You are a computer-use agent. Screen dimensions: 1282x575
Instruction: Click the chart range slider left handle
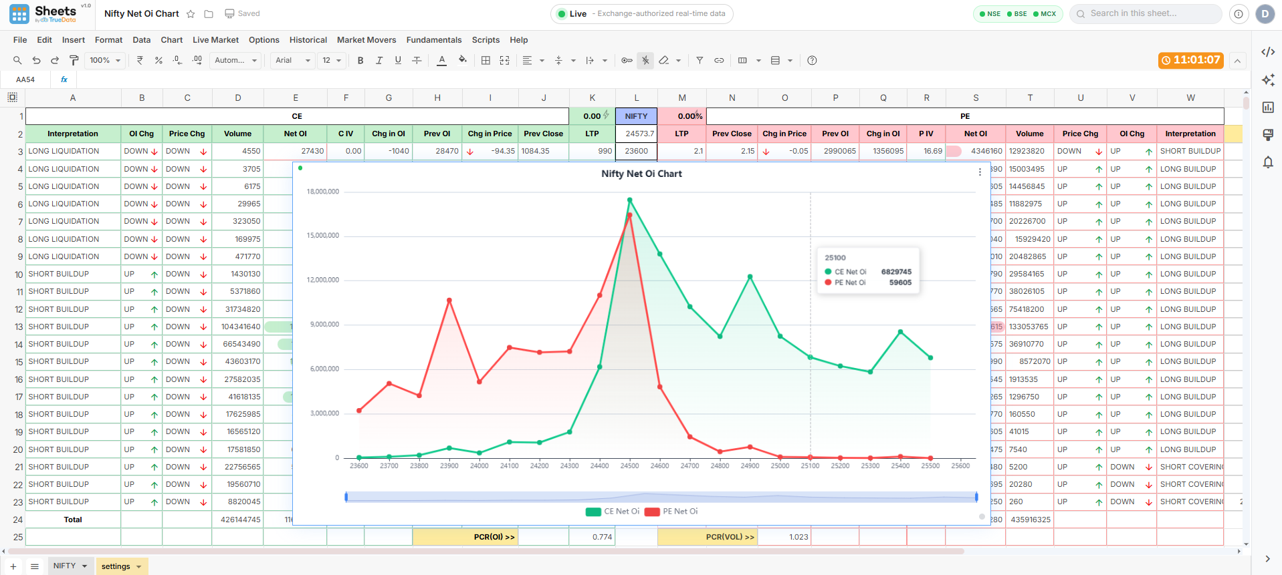click(x=346, y=497)
